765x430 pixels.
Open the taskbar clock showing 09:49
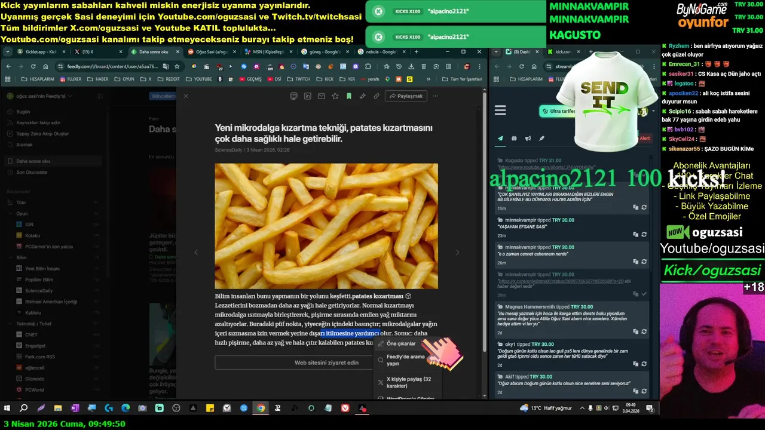(x=631, y=408)
